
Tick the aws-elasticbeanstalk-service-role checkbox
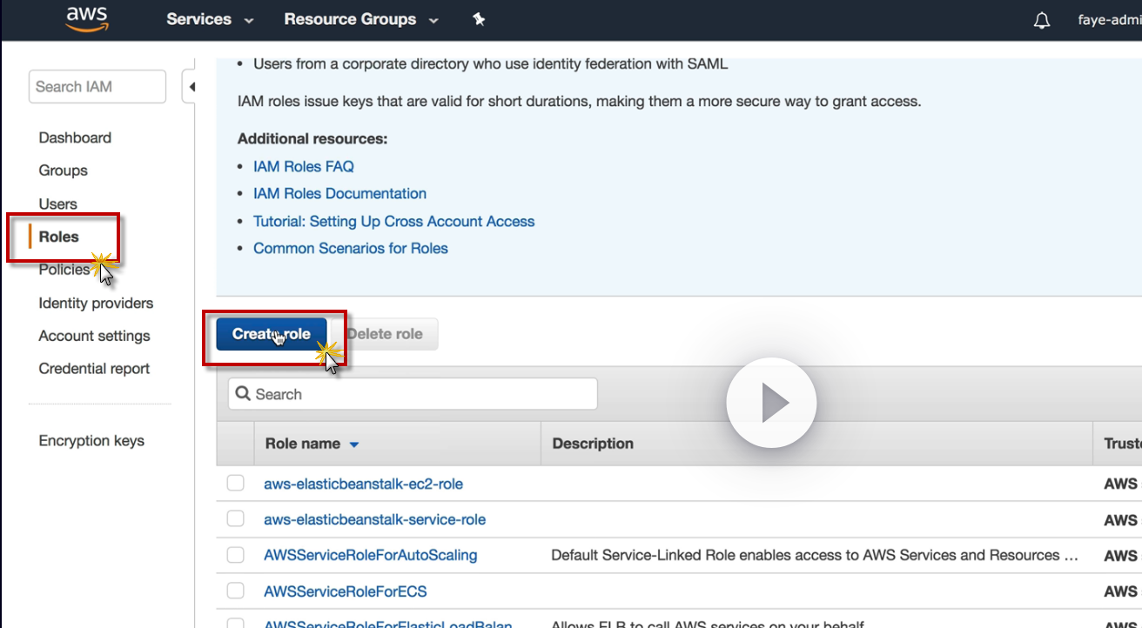[236, 518]
